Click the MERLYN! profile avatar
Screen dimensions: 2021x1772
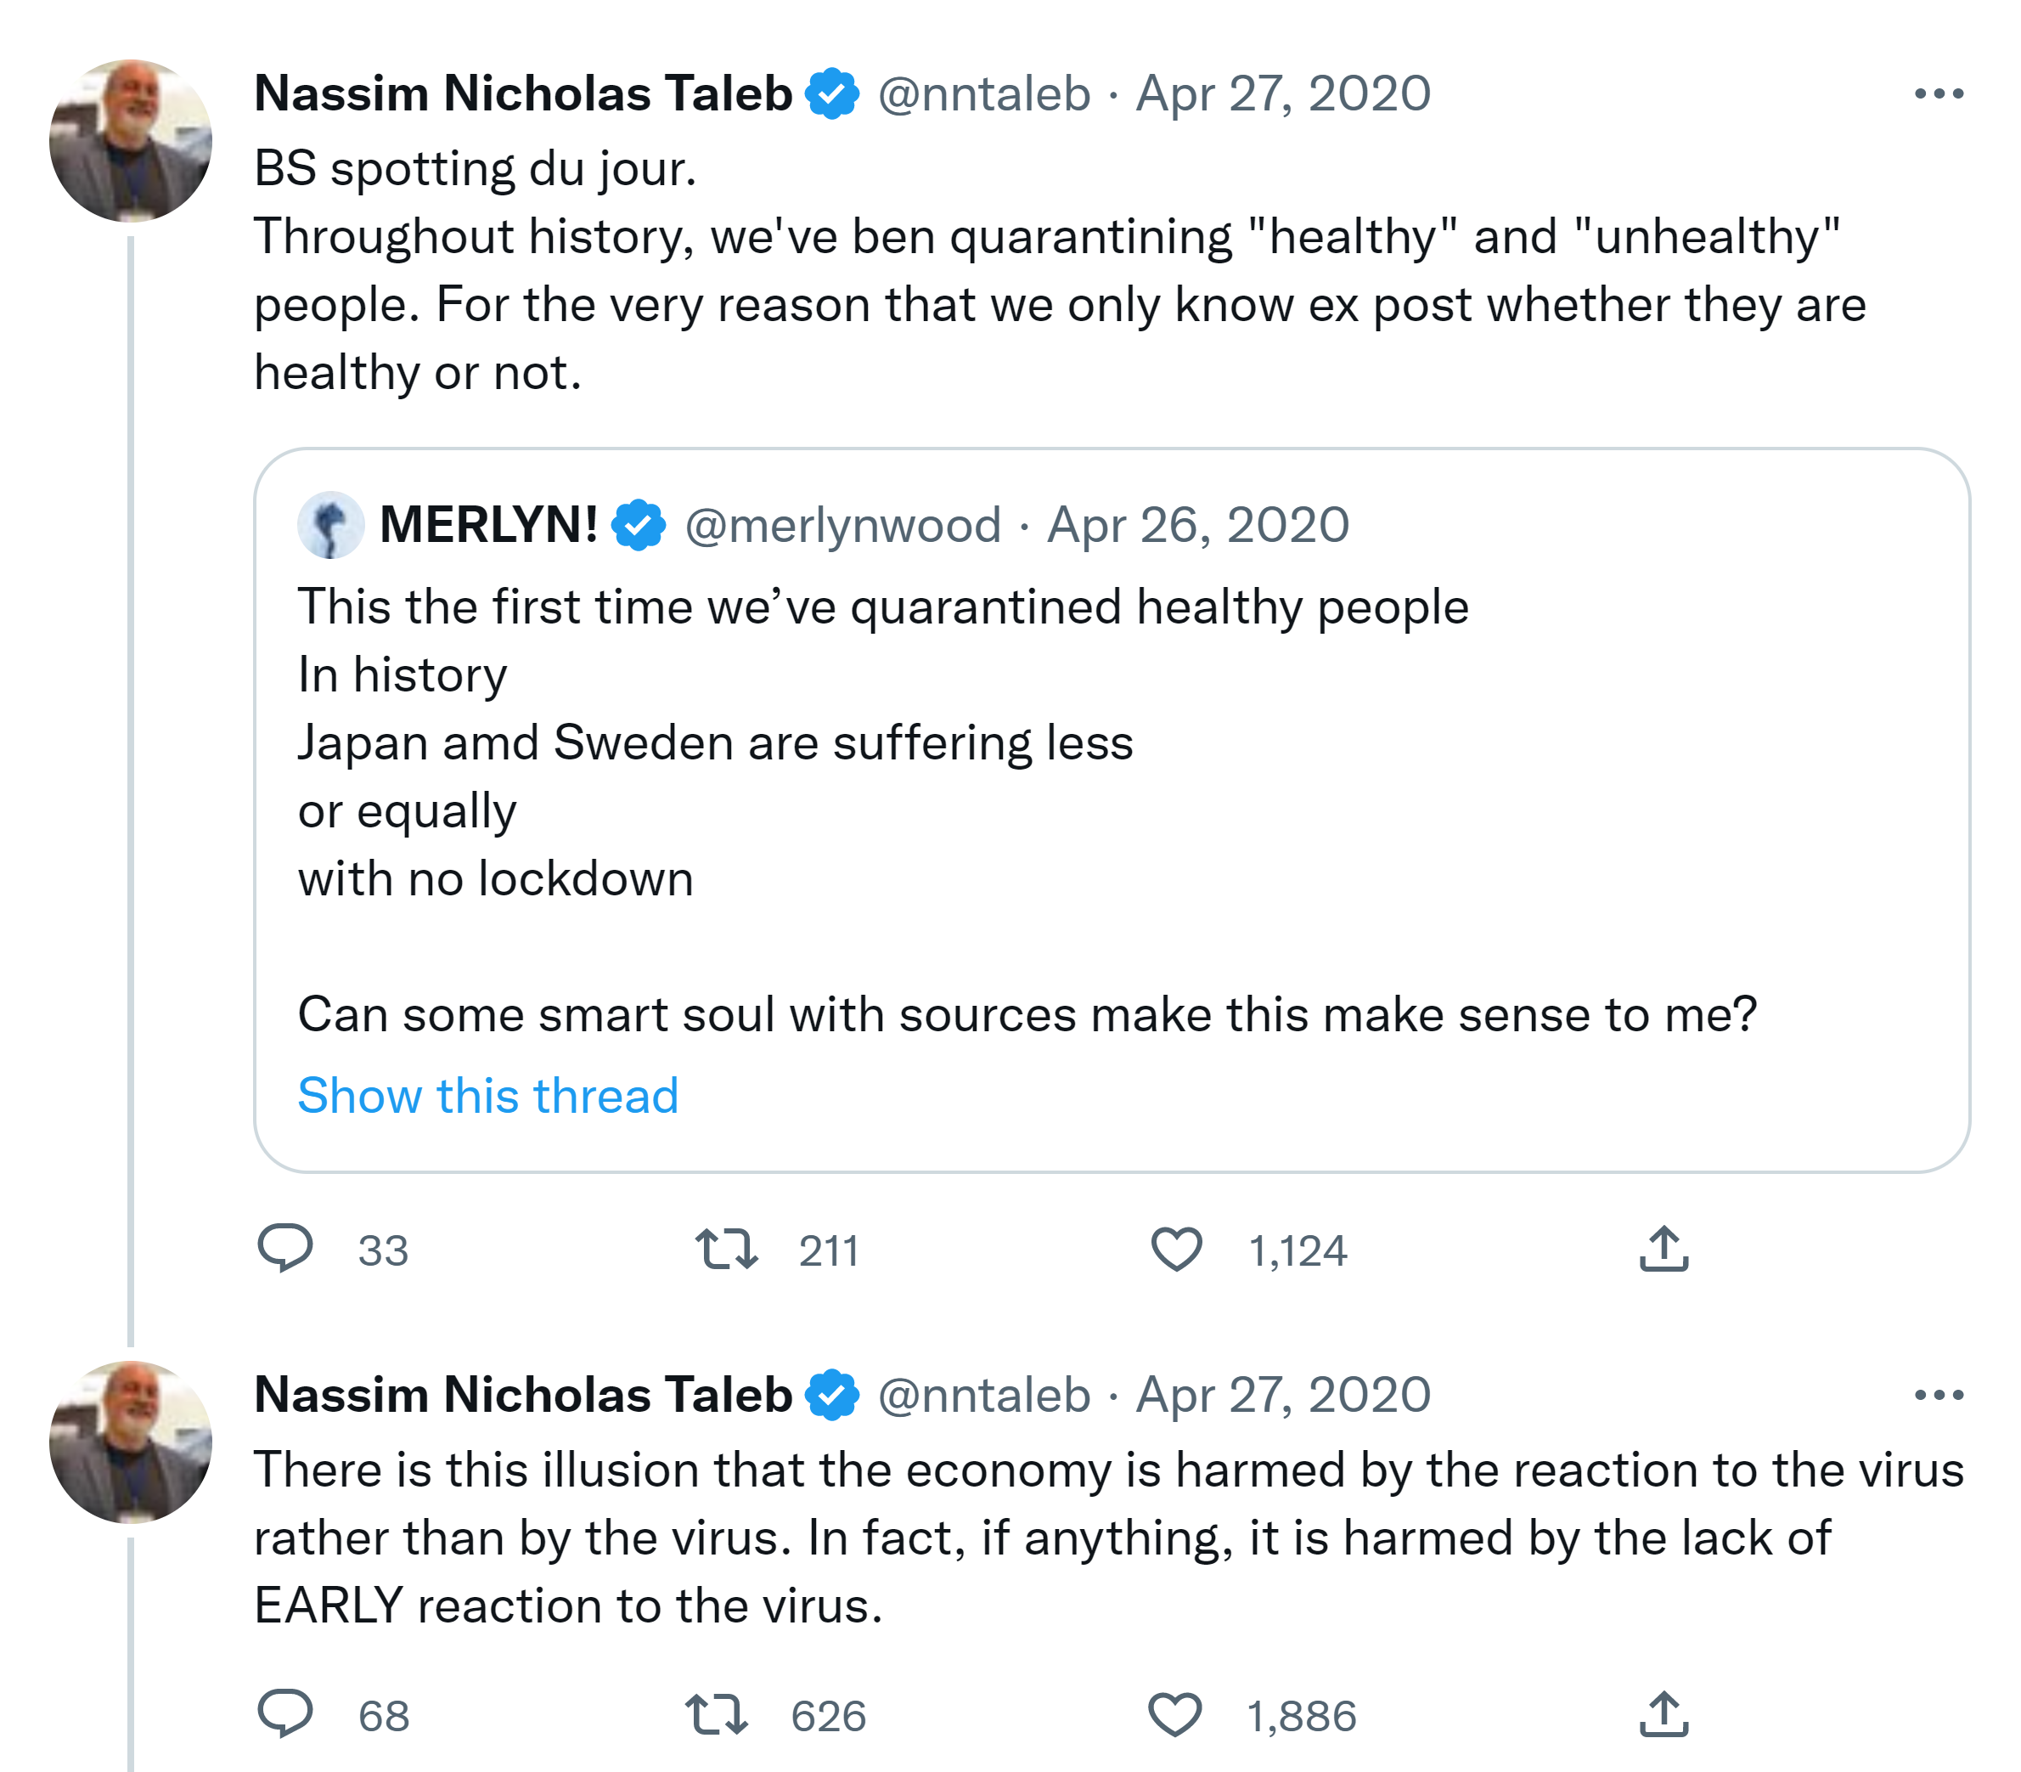pyautogui.click(x=330, y=525)
